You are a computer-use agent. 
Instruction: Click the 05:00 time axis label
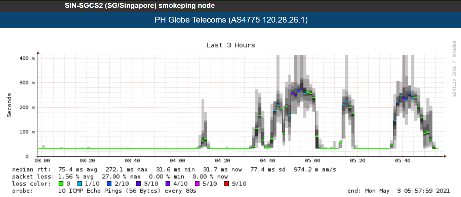(x=312, y=161)
